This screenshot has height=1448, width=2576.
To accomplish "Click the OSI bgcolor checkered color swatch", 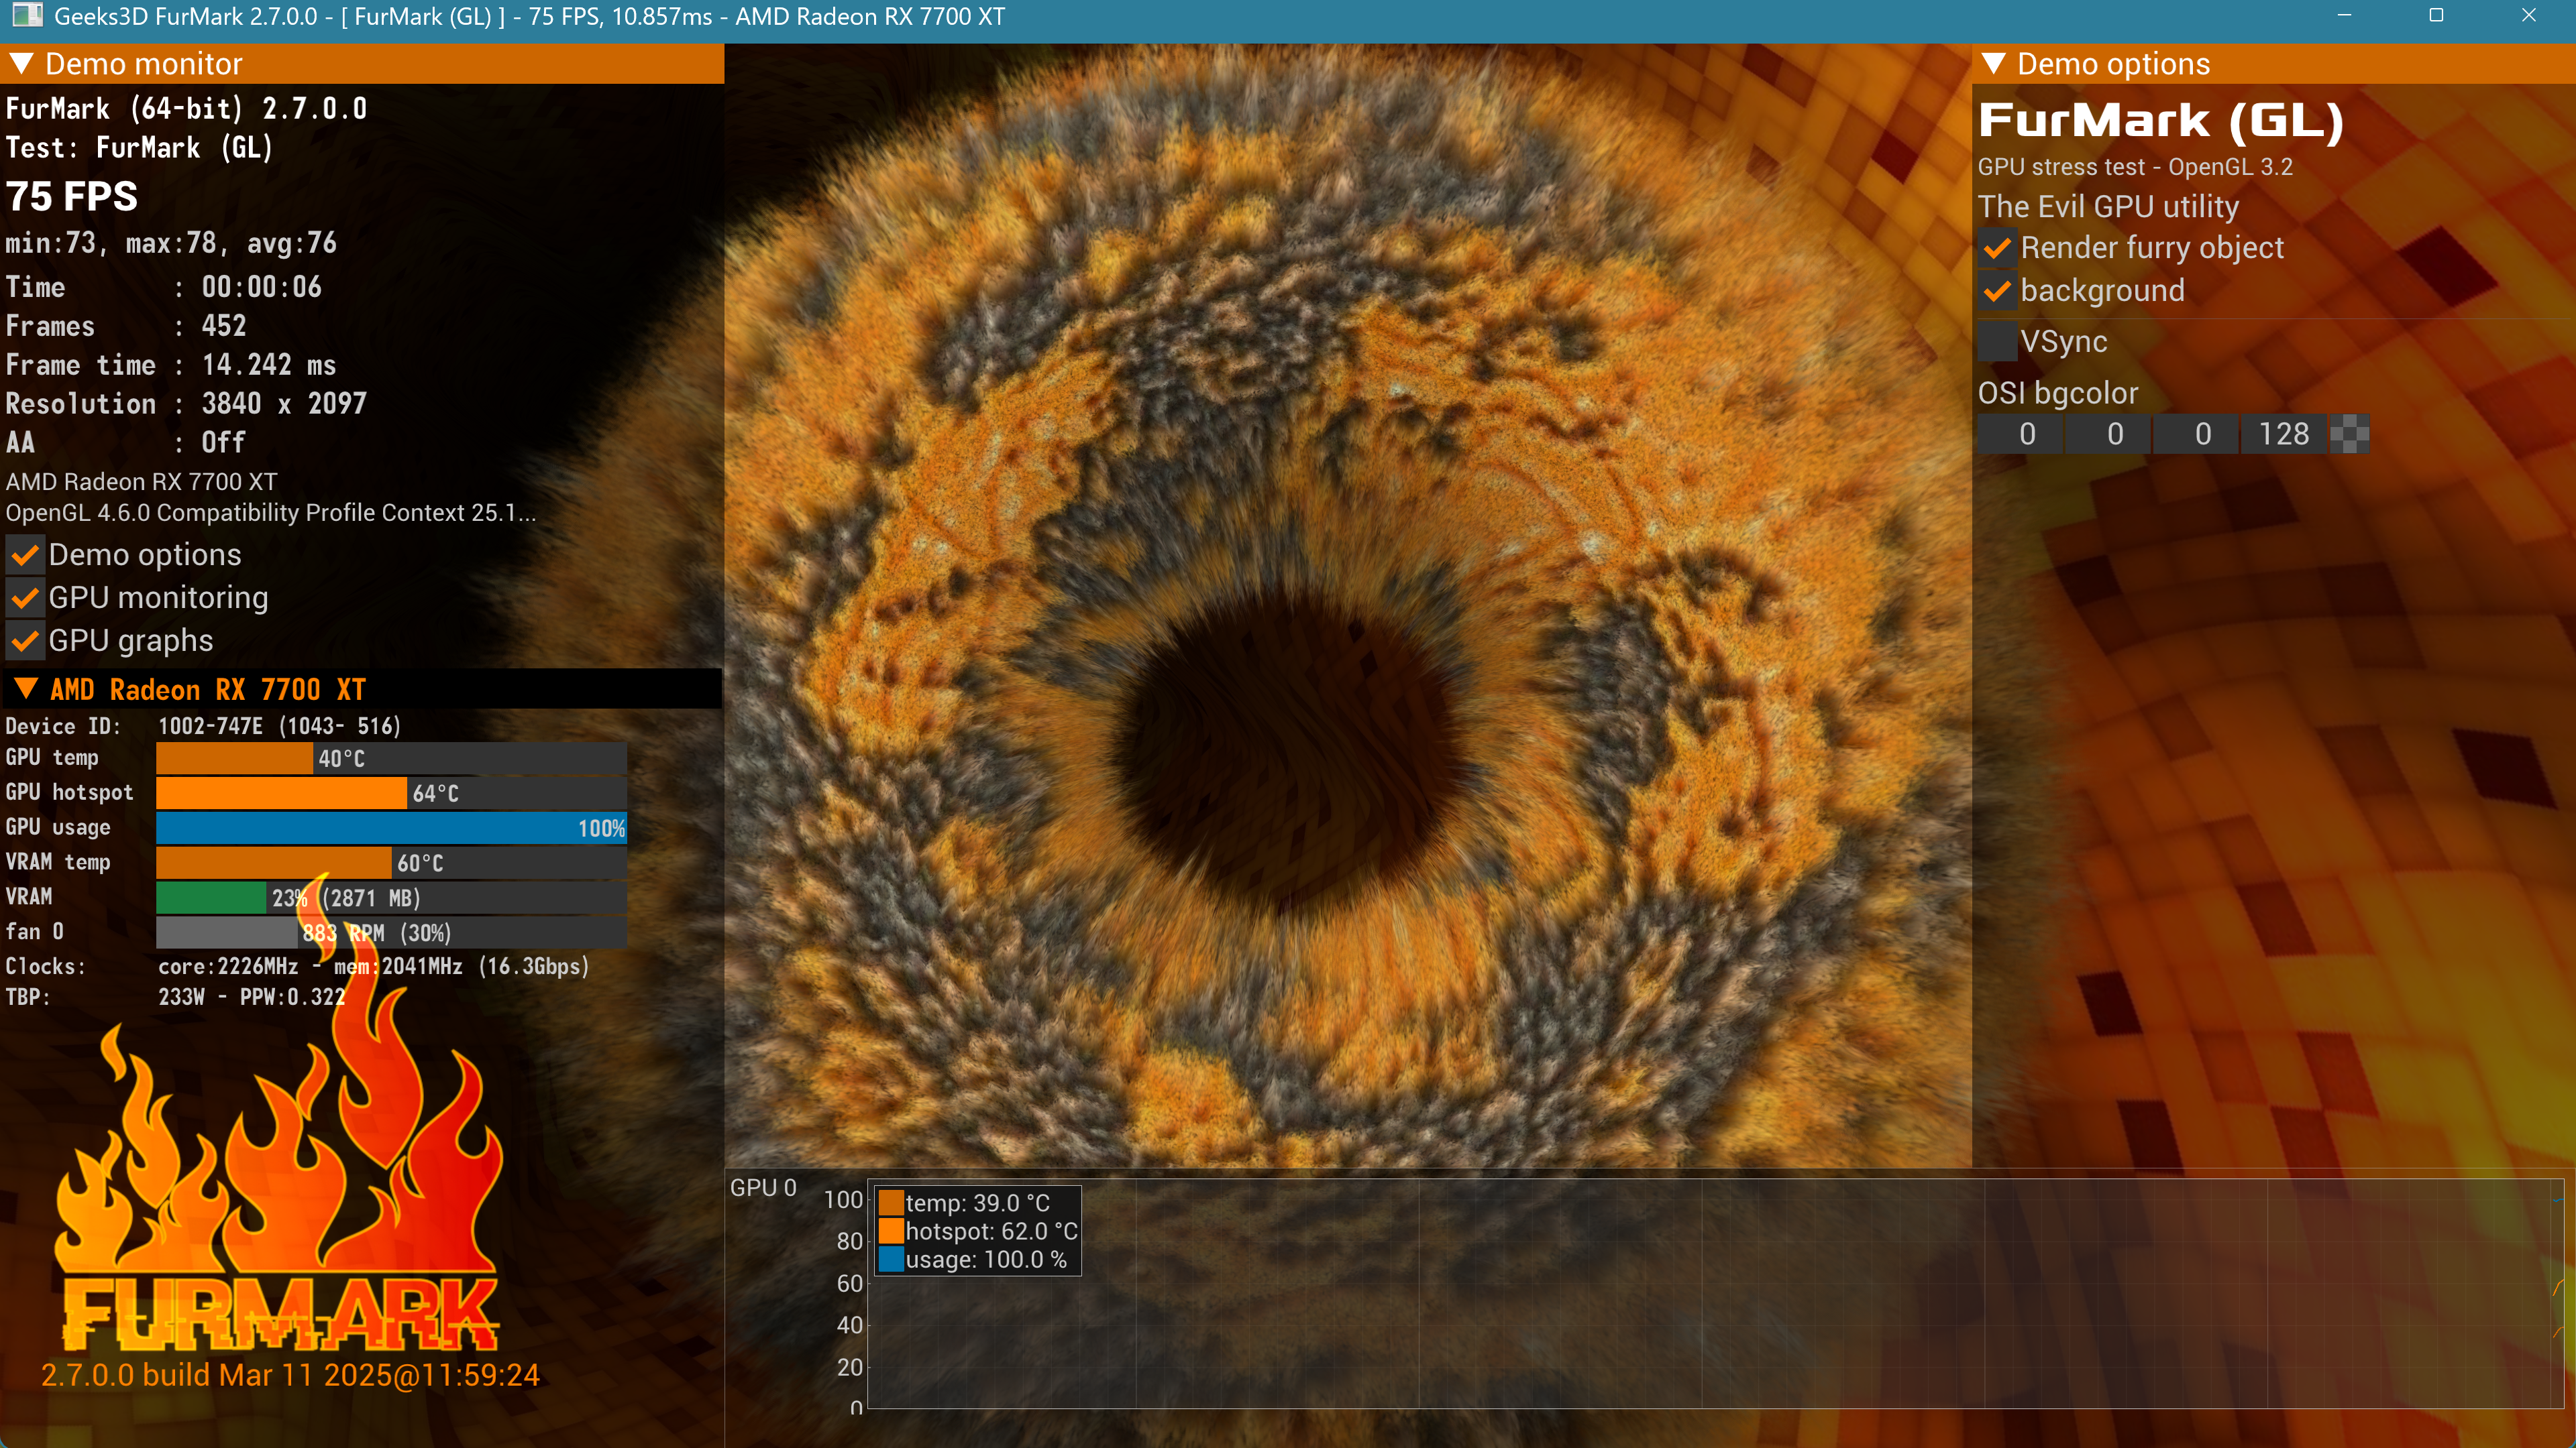I will [x=2349, y=434].
